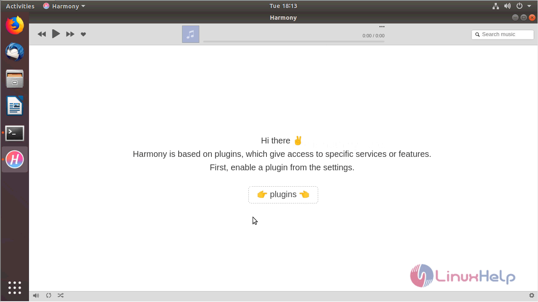Screen dimensions: 538x302
Task: Launch Firefox from the dock
Action: [x=15, y=26]
